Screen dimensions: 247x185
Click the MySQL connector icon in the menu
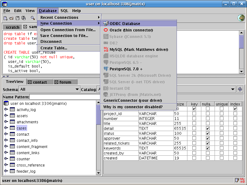click(x=106, y=49)
